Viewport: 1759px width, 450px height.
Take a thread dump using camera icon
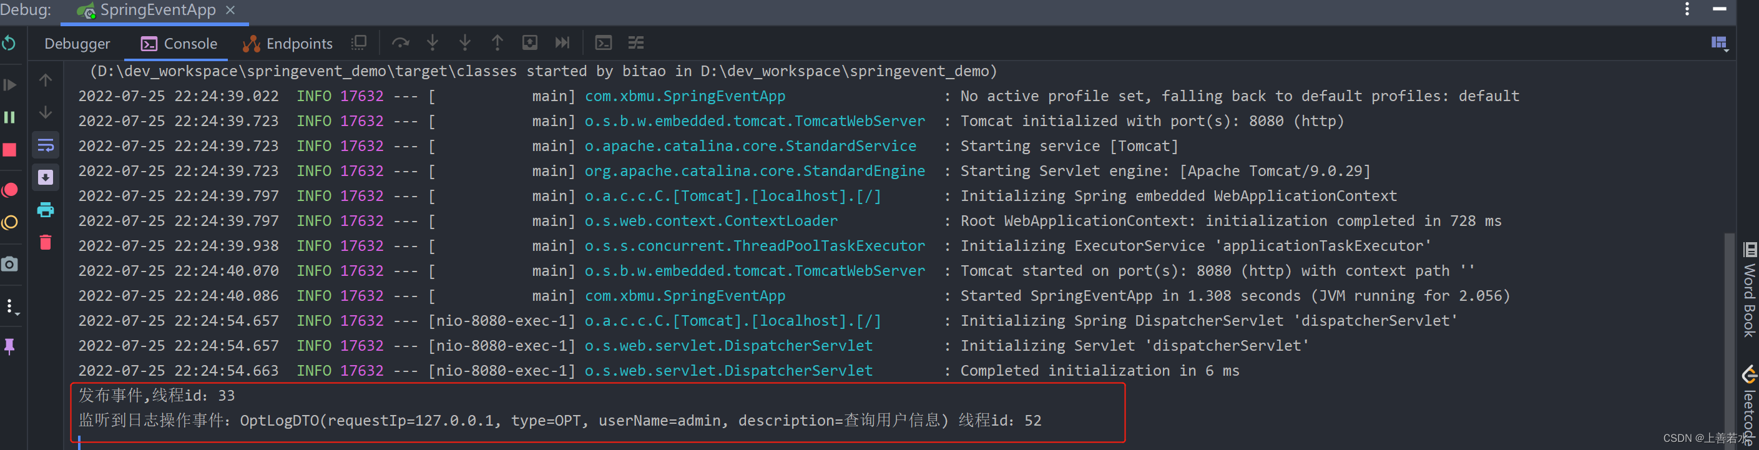click(9, 263)
